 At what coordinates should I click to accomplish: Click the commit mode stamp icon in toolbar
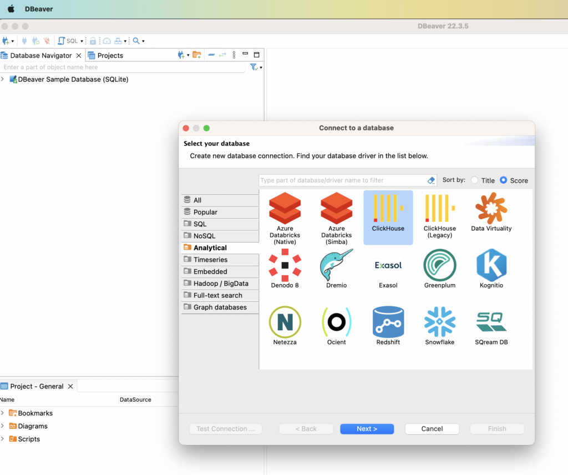point(118,41)
